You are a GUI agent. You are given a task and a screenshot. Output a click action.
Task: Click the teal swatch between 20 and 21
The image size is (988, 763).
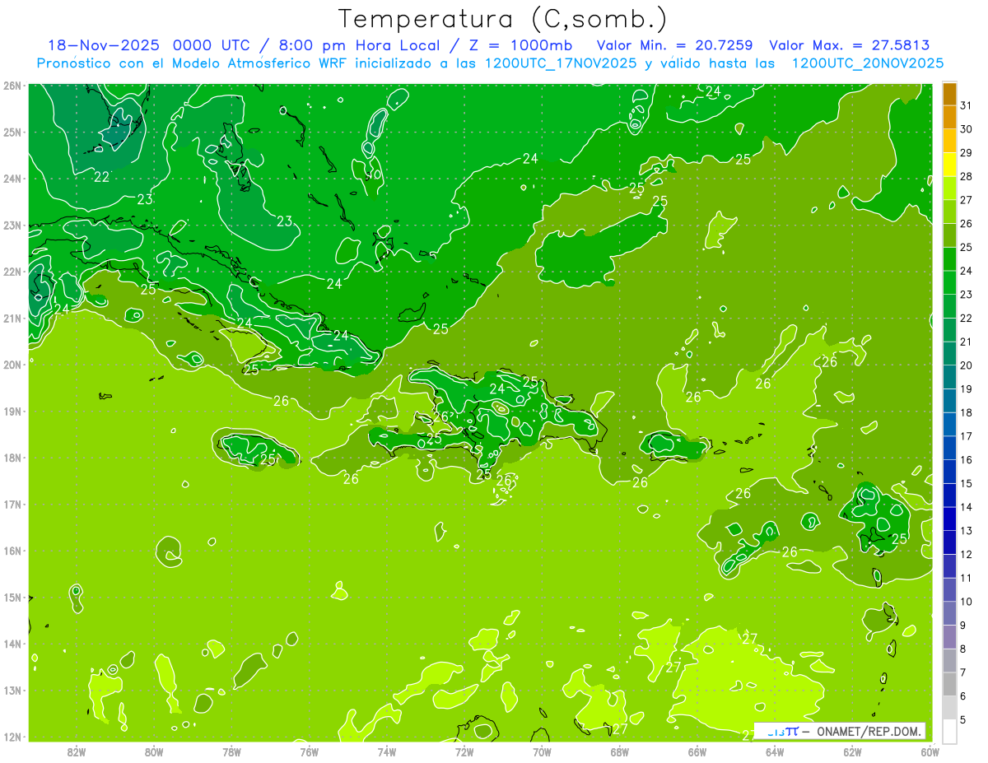(950, 353)
